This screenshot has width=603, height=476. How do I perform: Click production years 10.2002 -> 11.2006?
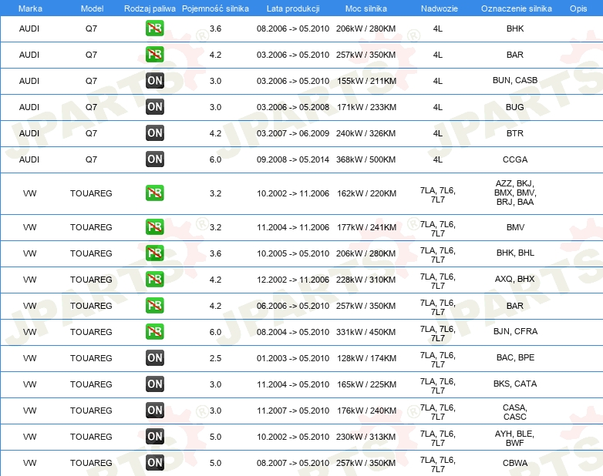[293, 193]
